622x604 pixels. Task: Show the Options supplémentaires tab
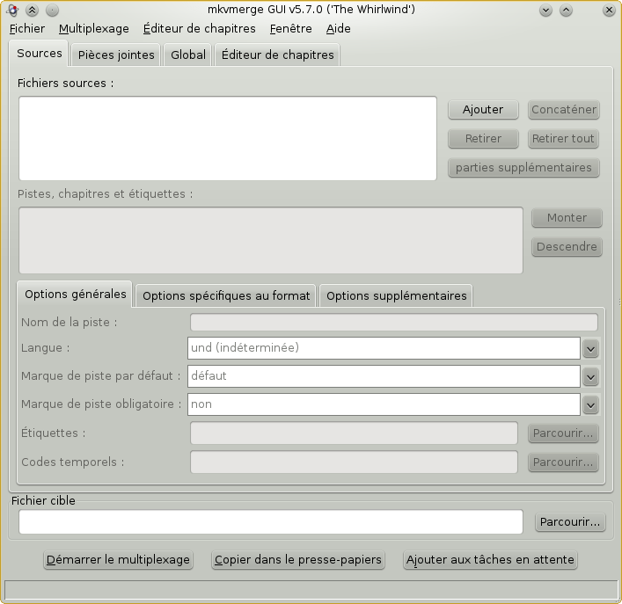coord(396,295)
